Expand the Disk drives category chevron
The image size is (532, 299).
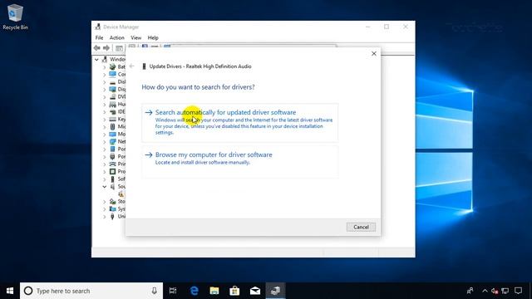pyautogui.click(x=105, y=81)
